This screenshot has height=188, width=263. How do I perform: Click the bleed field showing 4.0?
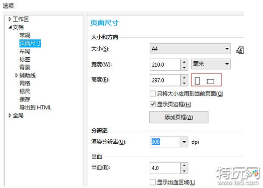[x=165, y=168]
